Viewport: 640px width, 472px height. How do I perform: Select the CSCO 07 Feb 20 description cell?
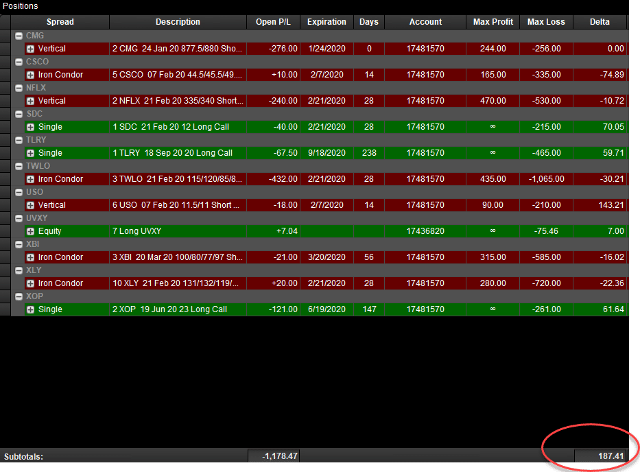click(178, 75)
